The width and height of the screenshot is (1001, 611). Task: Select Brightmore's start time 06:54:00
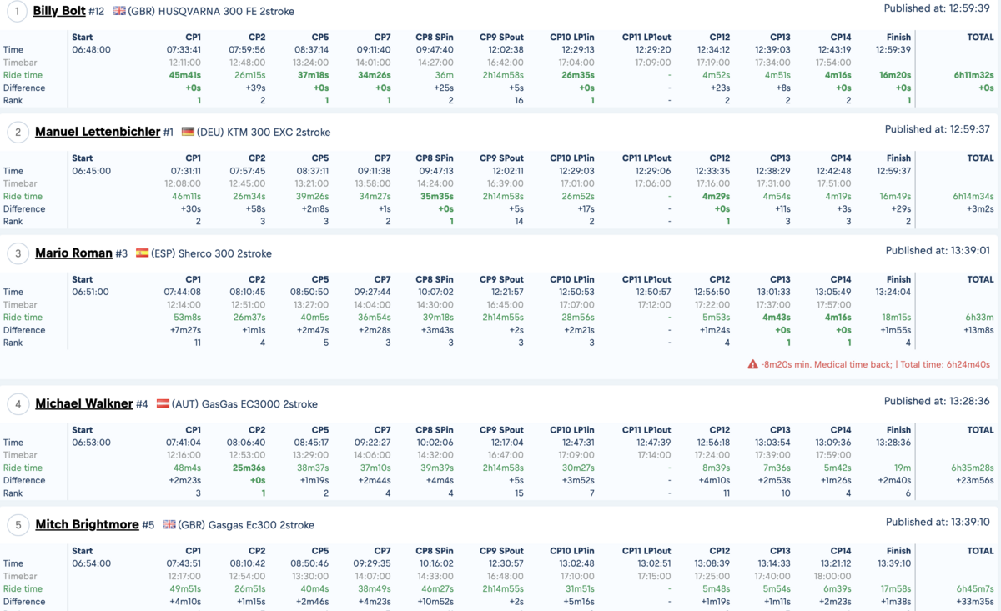(x=91, y=563)
